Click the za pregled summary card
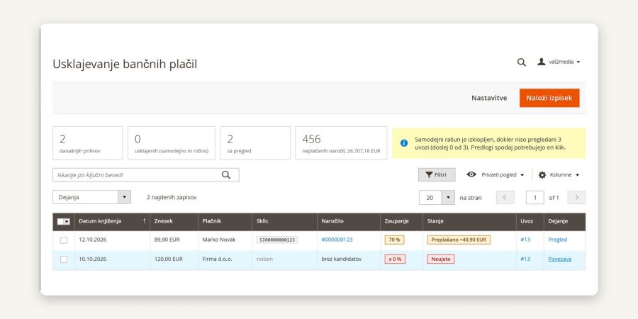This screenshot has height=319, width=638. coord(255,142)
